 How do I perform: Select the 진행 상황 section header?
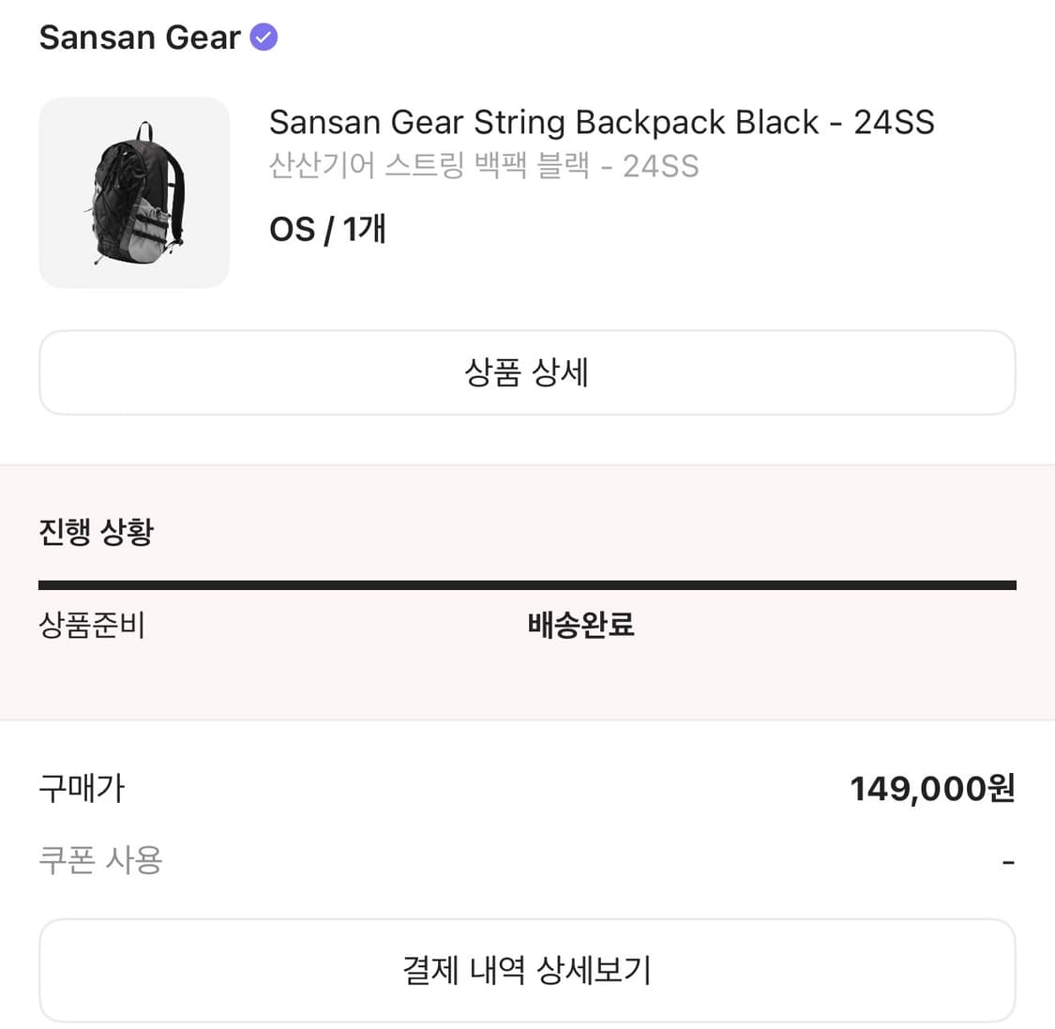point(97,531)
